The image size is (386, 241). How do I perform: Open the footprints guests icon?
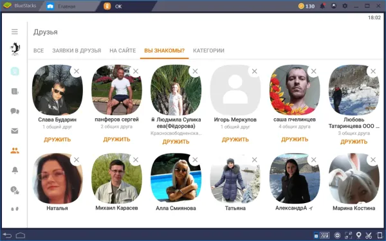(15, 209)
